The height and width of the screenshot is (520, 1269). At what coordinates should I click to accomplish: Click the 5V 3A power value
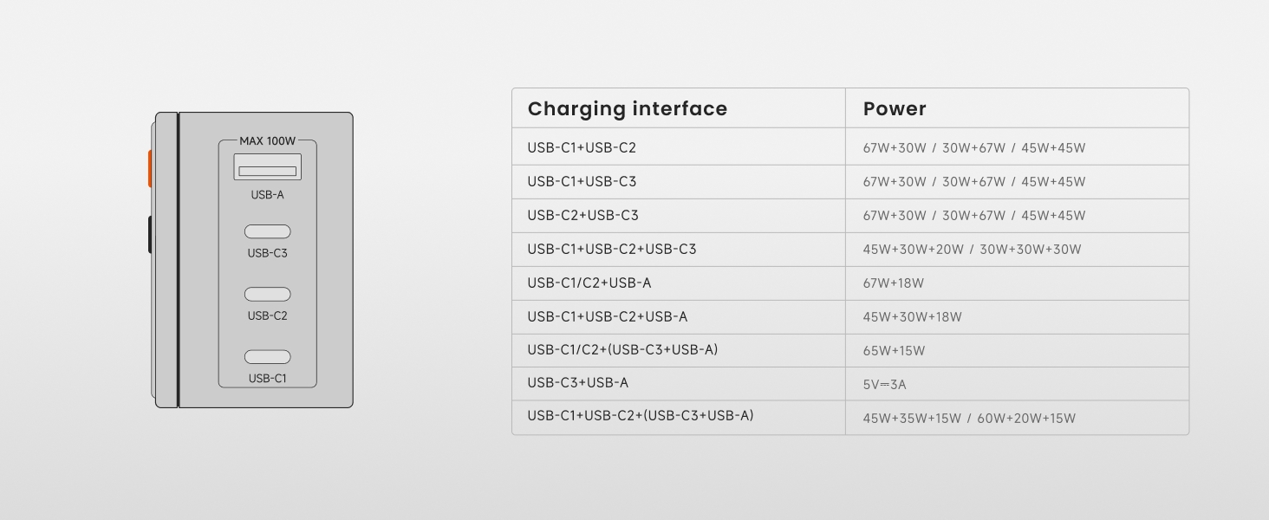point(884,385)
